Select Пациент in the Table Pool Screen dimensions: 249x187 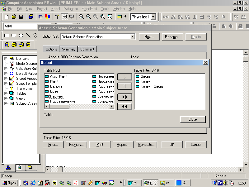pos(57,96)
